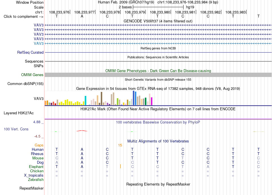This screenshot has width=272, height=195.
Task: Click the tallest blue GTEx bar
Action: [134, 98]
